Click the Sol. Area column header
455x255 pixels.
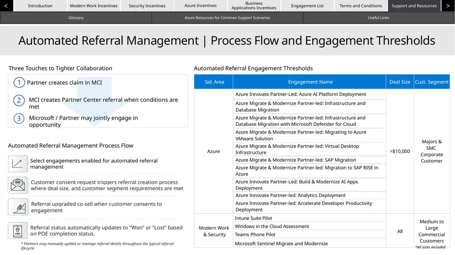[214, 82]
